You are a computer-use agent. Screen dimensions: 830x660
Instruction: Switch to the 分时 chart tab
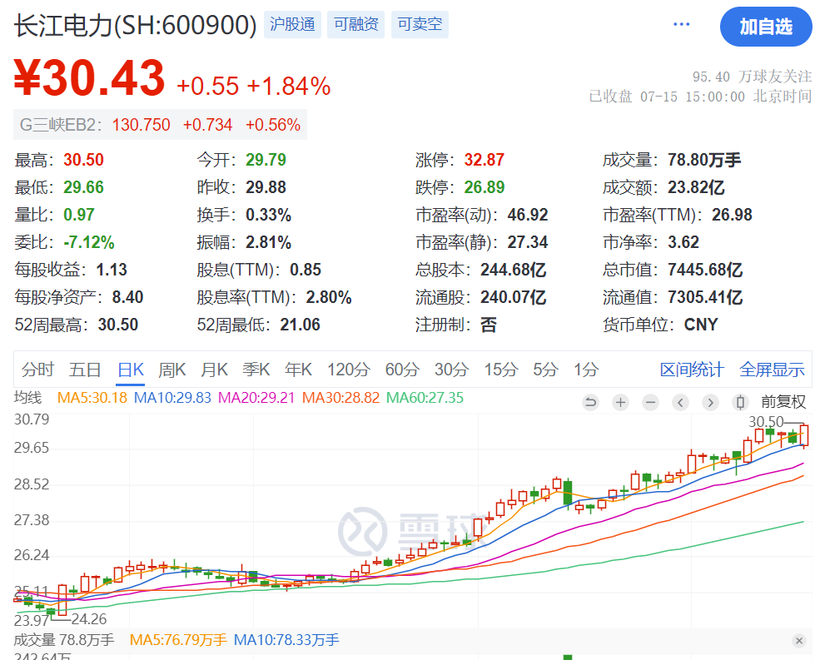click(x=37, y=370)
